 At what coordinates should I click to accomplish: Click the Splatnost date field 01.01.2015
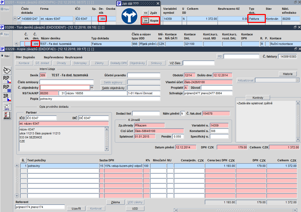(145, 136)
